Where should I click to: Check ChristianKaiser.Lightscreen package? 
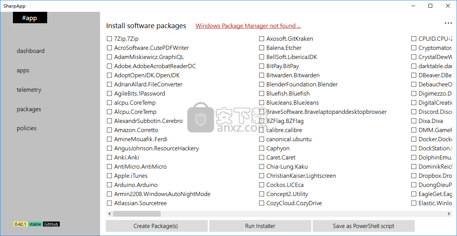(262, 176)
